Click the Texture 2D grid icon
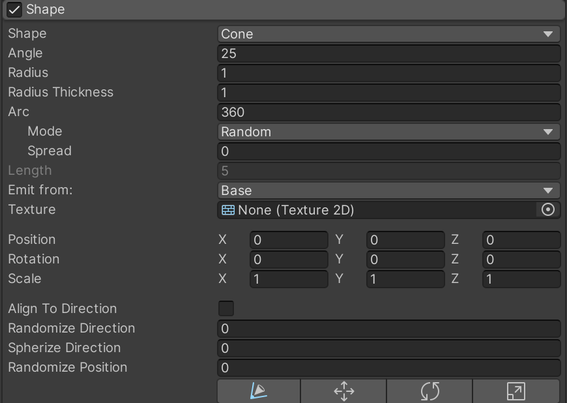The width and height of the screenshot is (567, 403). (x=228, y=210)
